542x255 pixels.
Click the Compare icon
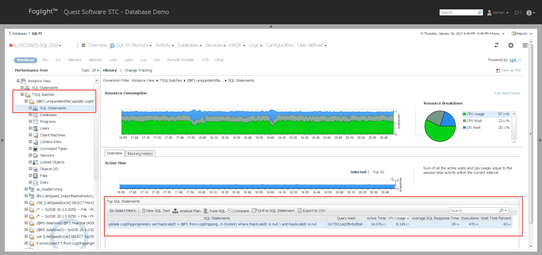230,211
